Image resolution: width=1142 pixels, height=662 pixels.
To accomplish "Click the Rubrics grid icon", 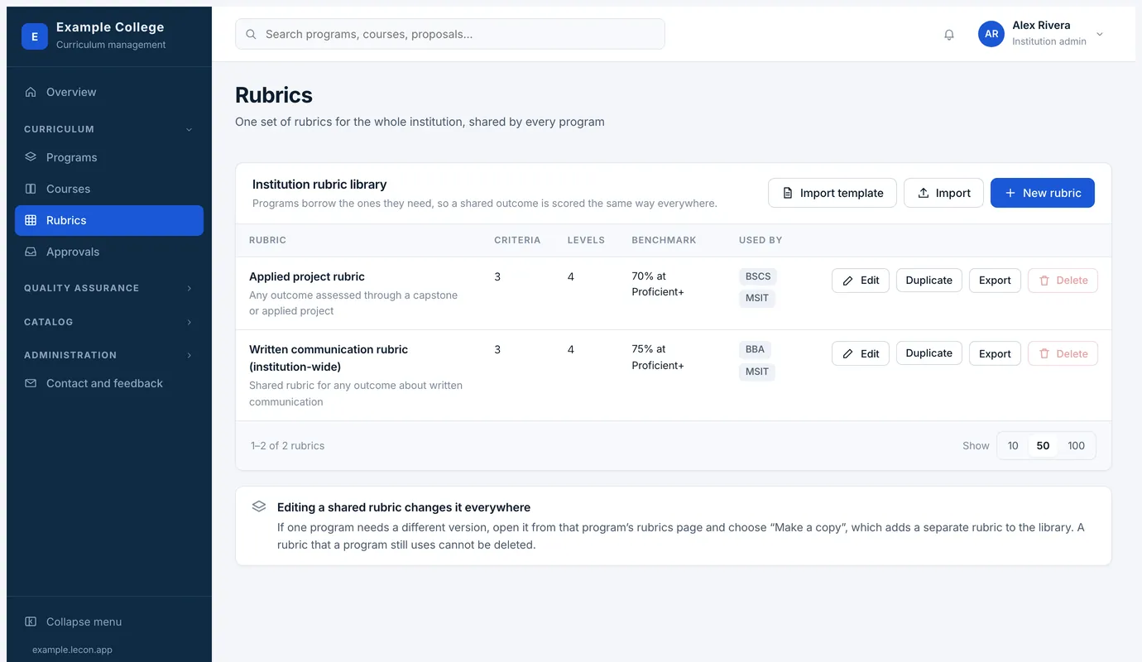I will click(31, 220).
